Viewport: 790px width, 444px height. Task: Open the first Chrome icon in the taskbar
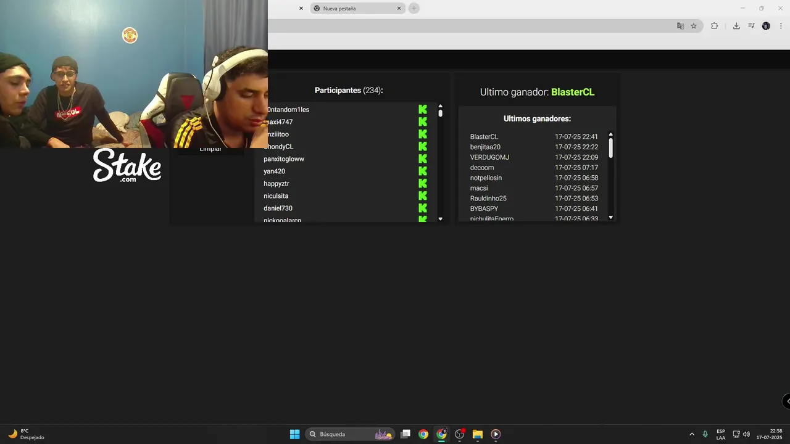(x=423, y=434)
